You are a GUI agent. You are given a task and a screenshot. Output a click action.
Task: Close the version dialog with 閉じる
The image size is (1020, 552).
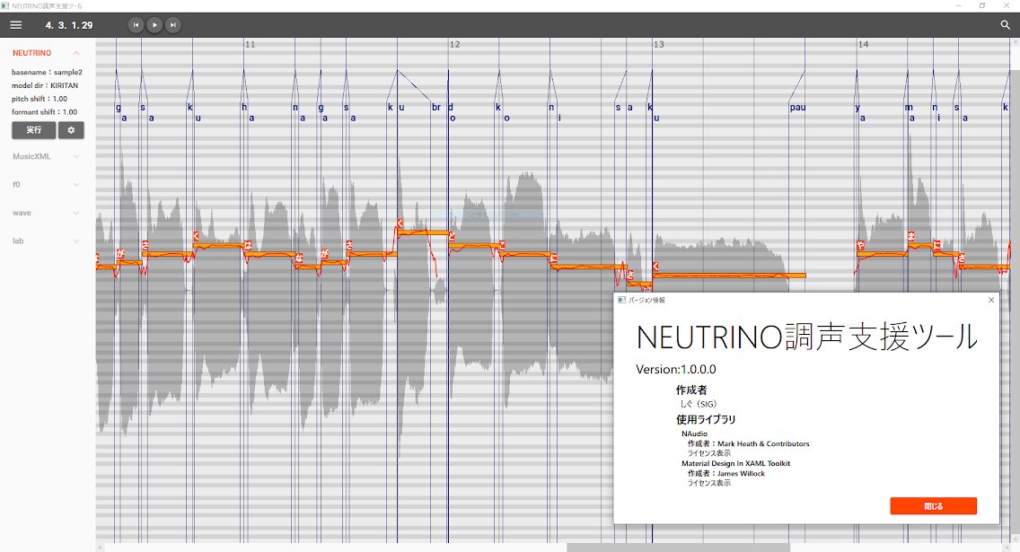[x=933, y=506]
